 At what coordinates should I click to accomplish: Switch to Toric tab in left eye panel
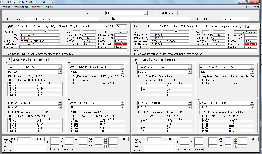point(162,60)
